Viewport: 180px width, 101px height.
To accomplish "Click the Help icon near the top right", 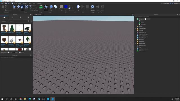I will coord(171,3).
